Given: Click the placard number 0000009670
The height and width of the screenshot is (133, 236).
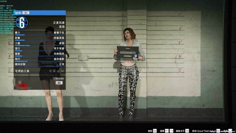Looking at the screenshot, I should tap(128, 53).
